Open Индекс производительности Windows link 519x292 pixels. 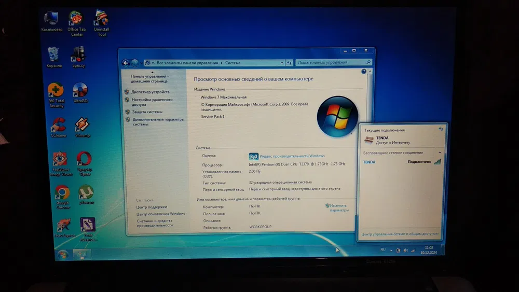(x=292, y=156)
